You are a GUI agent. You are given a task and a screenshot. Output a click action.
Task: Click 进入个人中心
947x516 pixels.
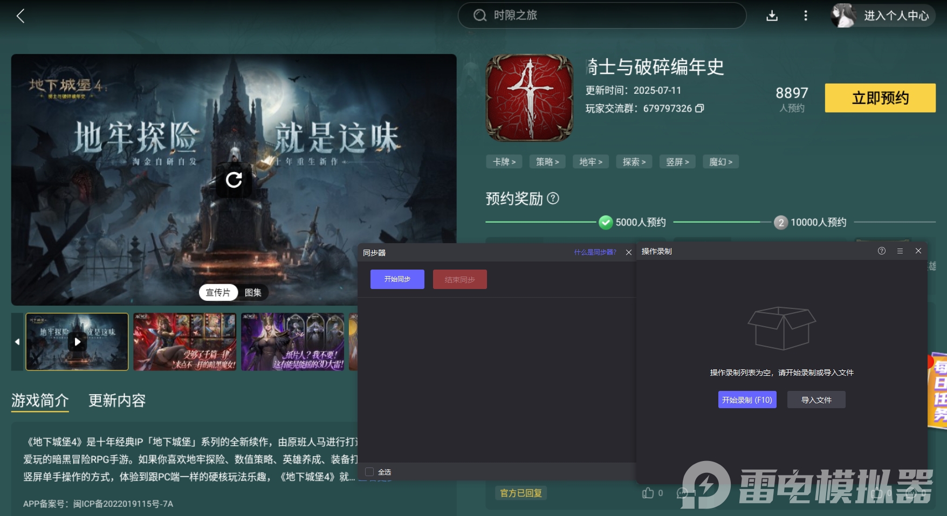point(896,16)
